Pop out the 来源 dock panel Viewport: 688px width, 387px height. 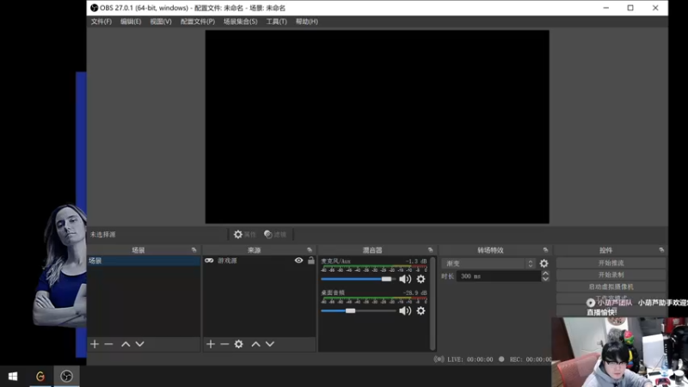pos(310,249)
